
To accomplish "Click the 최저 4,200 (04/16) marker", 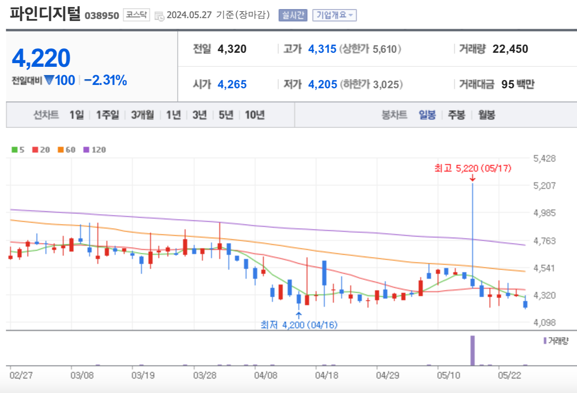I will click(299, 325).
